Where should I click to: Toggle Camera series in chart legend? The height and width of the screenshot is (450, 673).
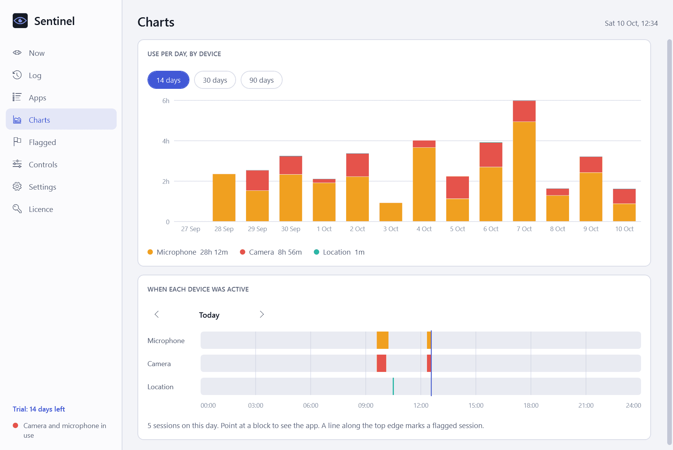tap(271, 252)
